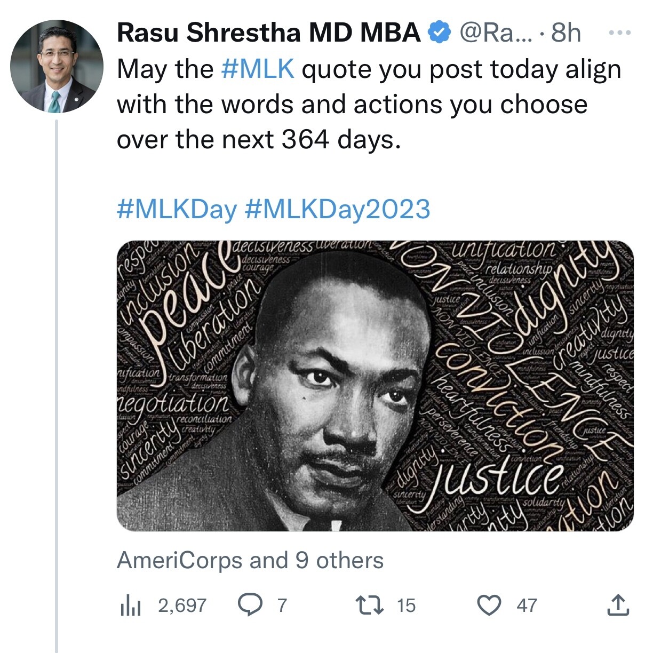Click the truncated @Ra... handle

pyautogui.click(x=496, y=33)
